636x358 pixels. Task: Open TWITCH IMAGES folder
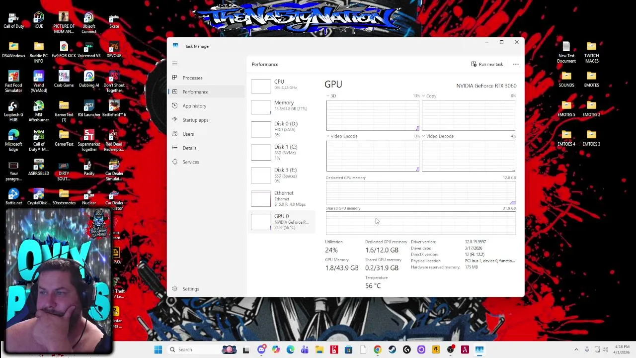coord(591,53)
